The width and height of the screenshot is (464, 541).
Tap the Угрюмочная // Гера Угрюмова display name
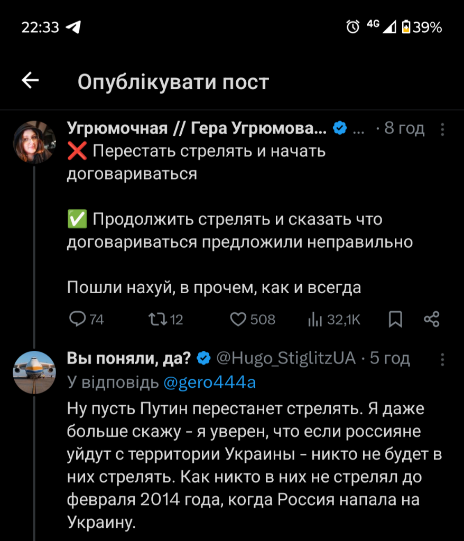pyautogui.click(x=197, y=128)
